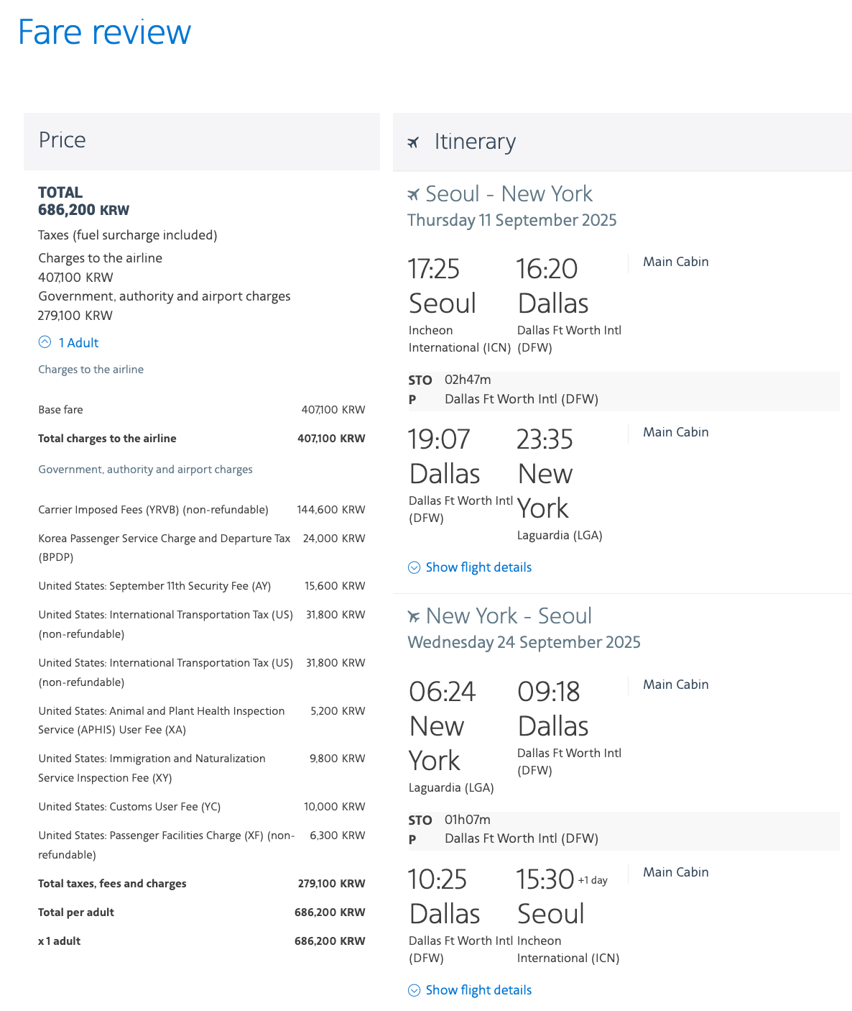
Task: Click the 1 Adult link
Action: (78, 343)
